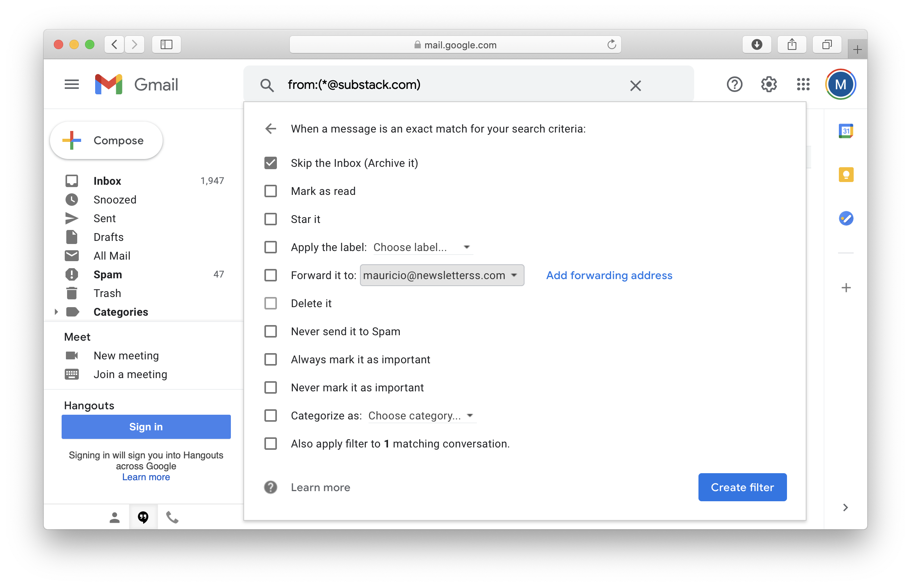Check Also apply filter to matching conversation

[271, 444]
